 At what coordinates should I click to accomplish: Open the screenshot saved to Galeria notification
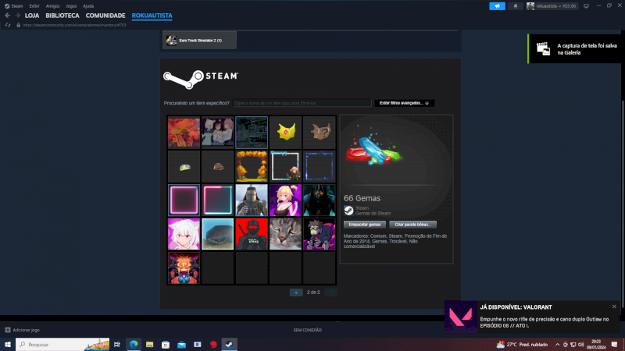pyautogui.click(x=576, y=49)
